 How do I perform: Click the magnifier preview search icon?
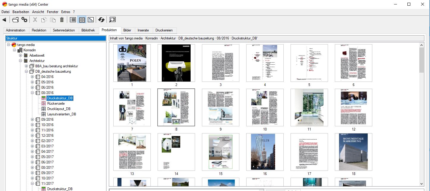pos(112,20)
